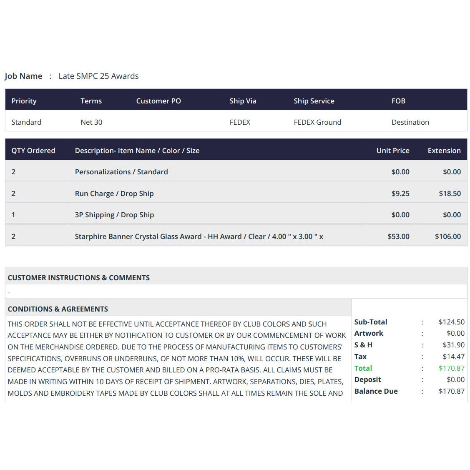470x470 pixels.
Task: Click the Terms column header
Action: click(x=91, y=101)
